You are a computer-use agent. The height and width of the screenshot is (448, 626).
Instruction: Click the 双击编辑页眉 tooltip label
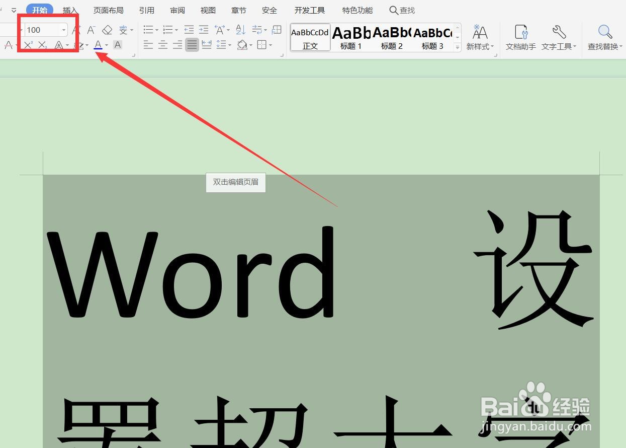click(236, 182)
